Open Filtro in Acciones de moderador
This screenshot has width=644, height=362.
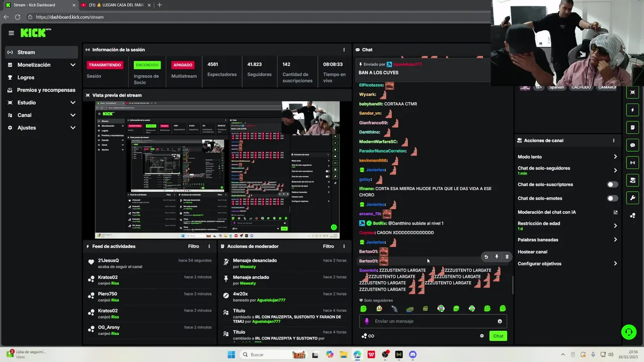329,246
